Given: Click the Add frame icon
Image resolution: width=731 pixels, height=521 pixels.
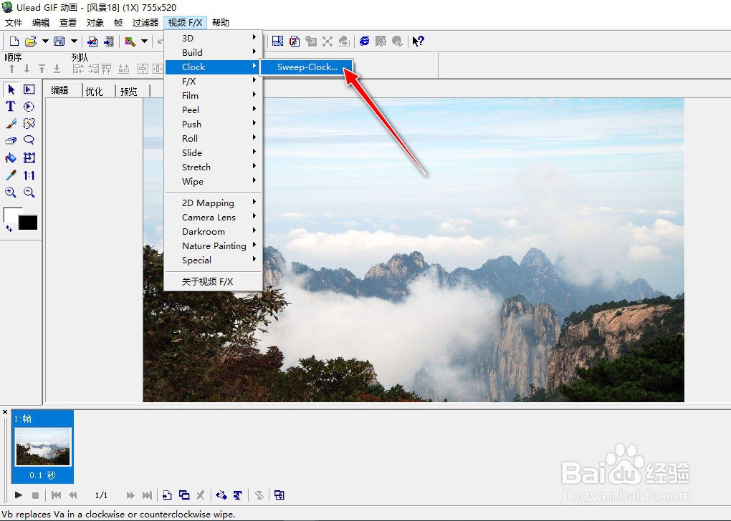Looking at the screenshot, I should click(x=168, y=495).
